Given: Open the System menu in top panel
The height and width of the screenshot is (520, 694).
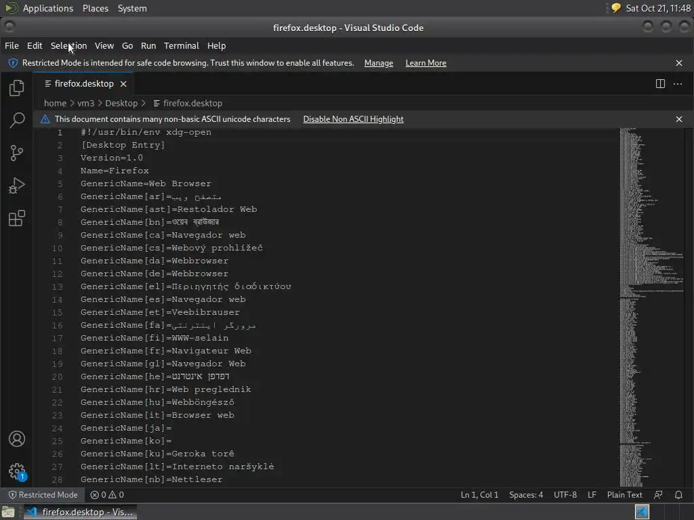Looking at the screenshot, I should tap(132, 8).
